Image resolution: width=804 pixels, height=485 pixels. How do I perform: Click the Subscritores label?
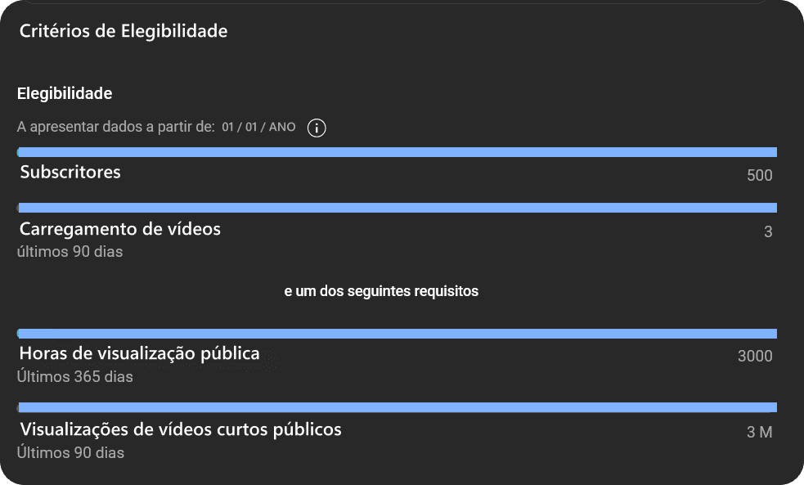pyautogui.click(x=70, y=173)
